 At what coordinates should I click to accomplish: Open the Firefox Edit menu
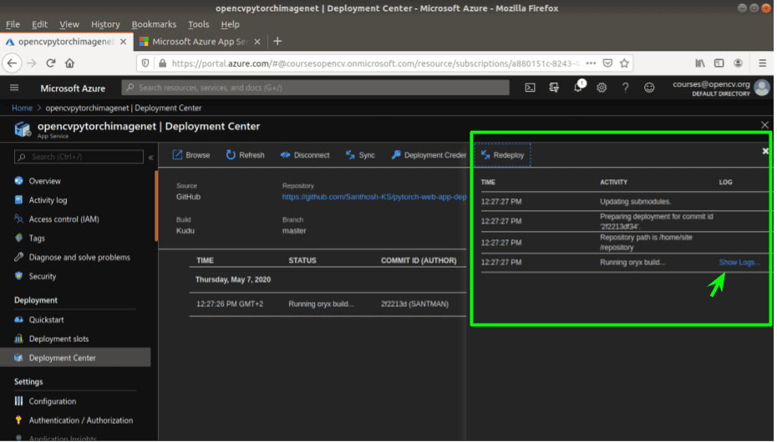39,24
